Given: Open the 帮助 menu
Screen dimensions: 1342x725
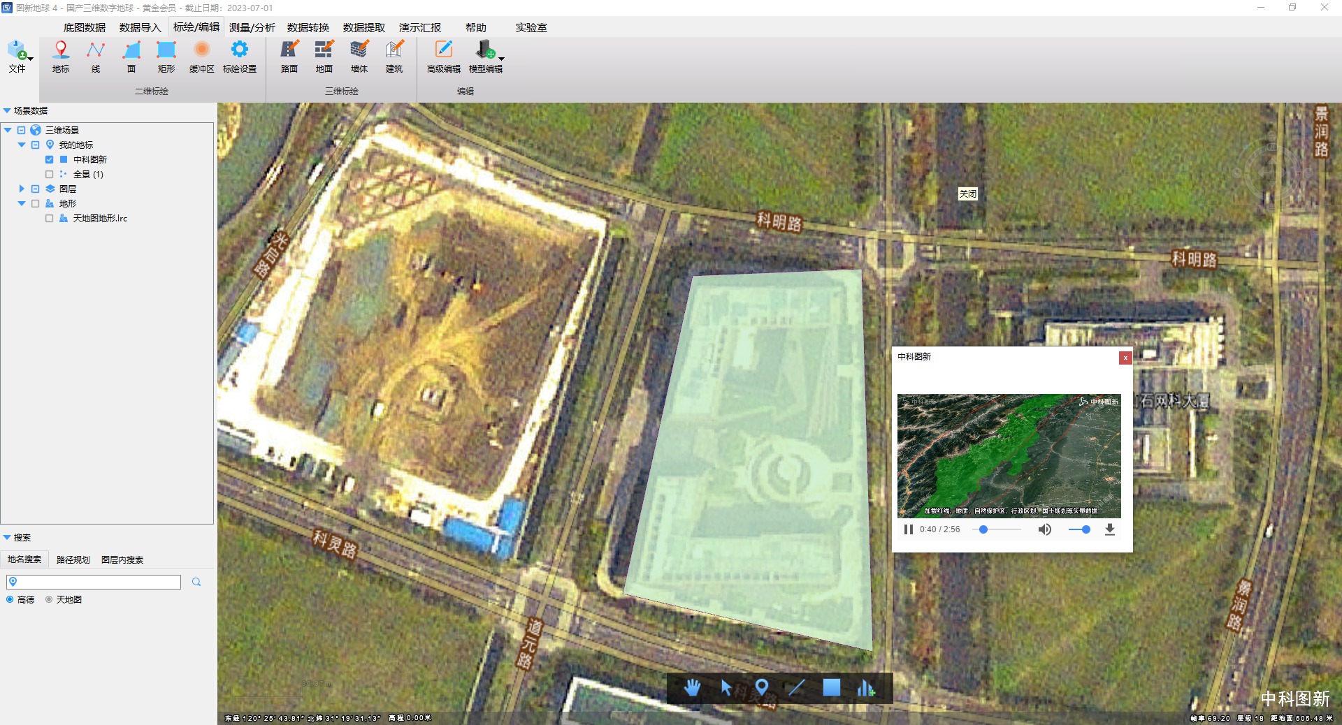Looking at the screenshot, I should (476, 27).
